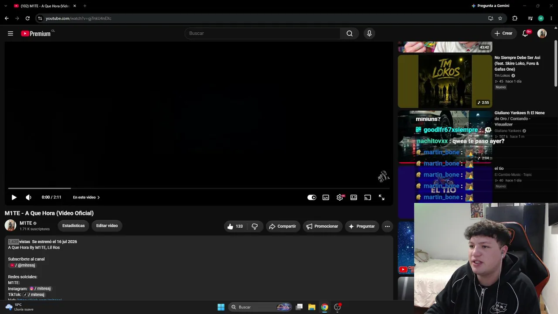Click the search magnifier button
The width and height of the screenshot is (558, 314).
350,34
